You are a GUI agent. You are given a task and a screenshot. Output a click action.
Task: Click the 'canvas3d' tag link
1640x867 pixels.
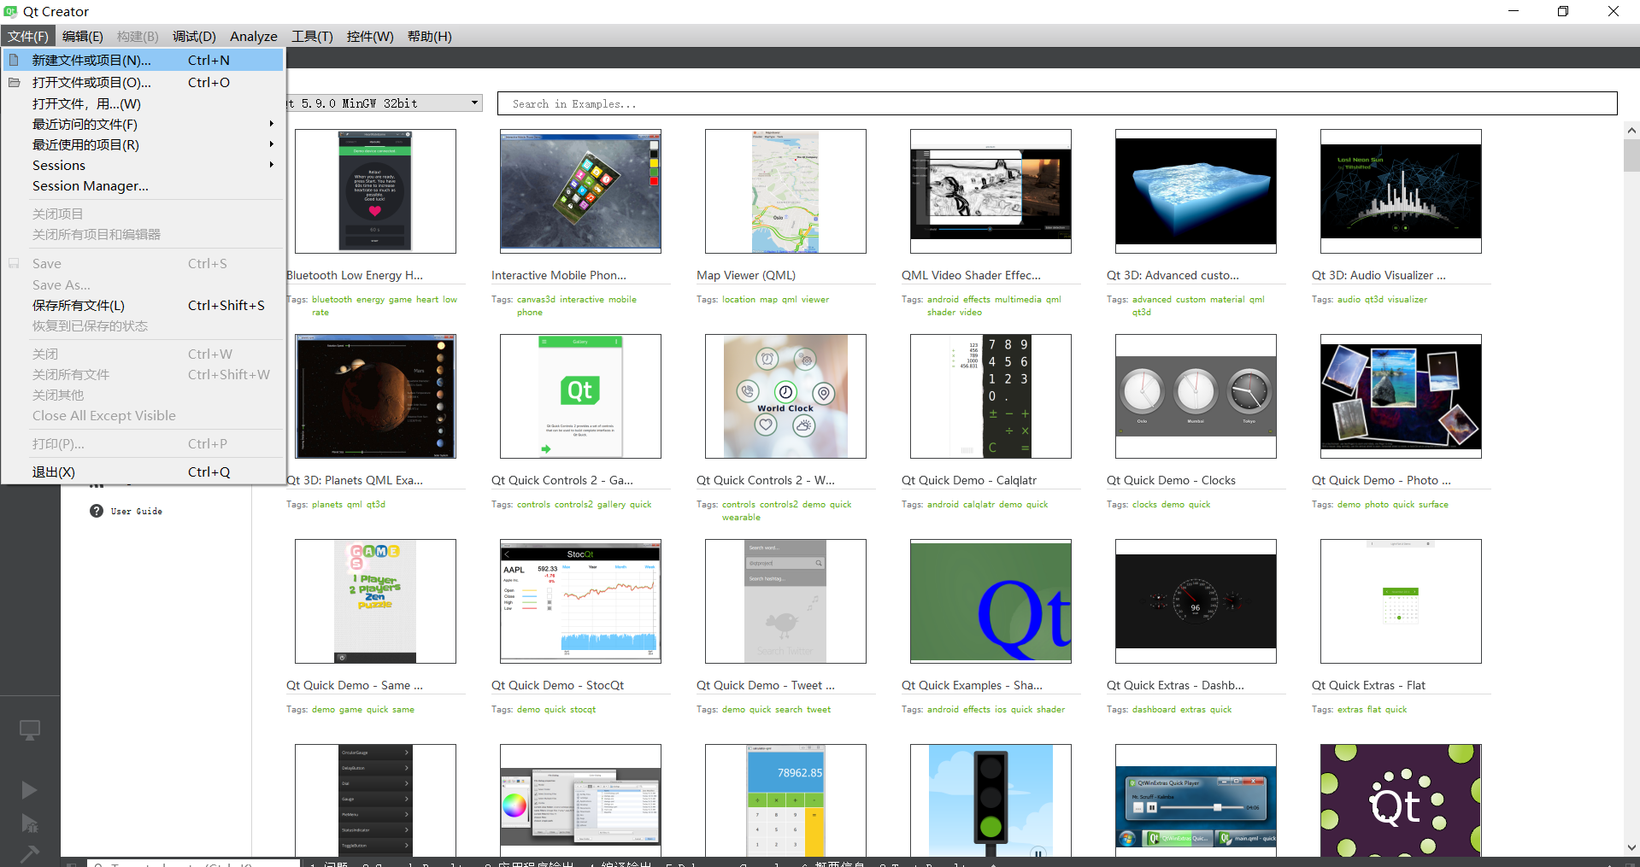coord(536,299)
